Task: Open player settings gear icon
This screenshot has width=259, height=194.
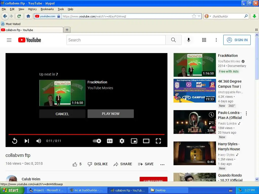Action: tap(122, 141)
